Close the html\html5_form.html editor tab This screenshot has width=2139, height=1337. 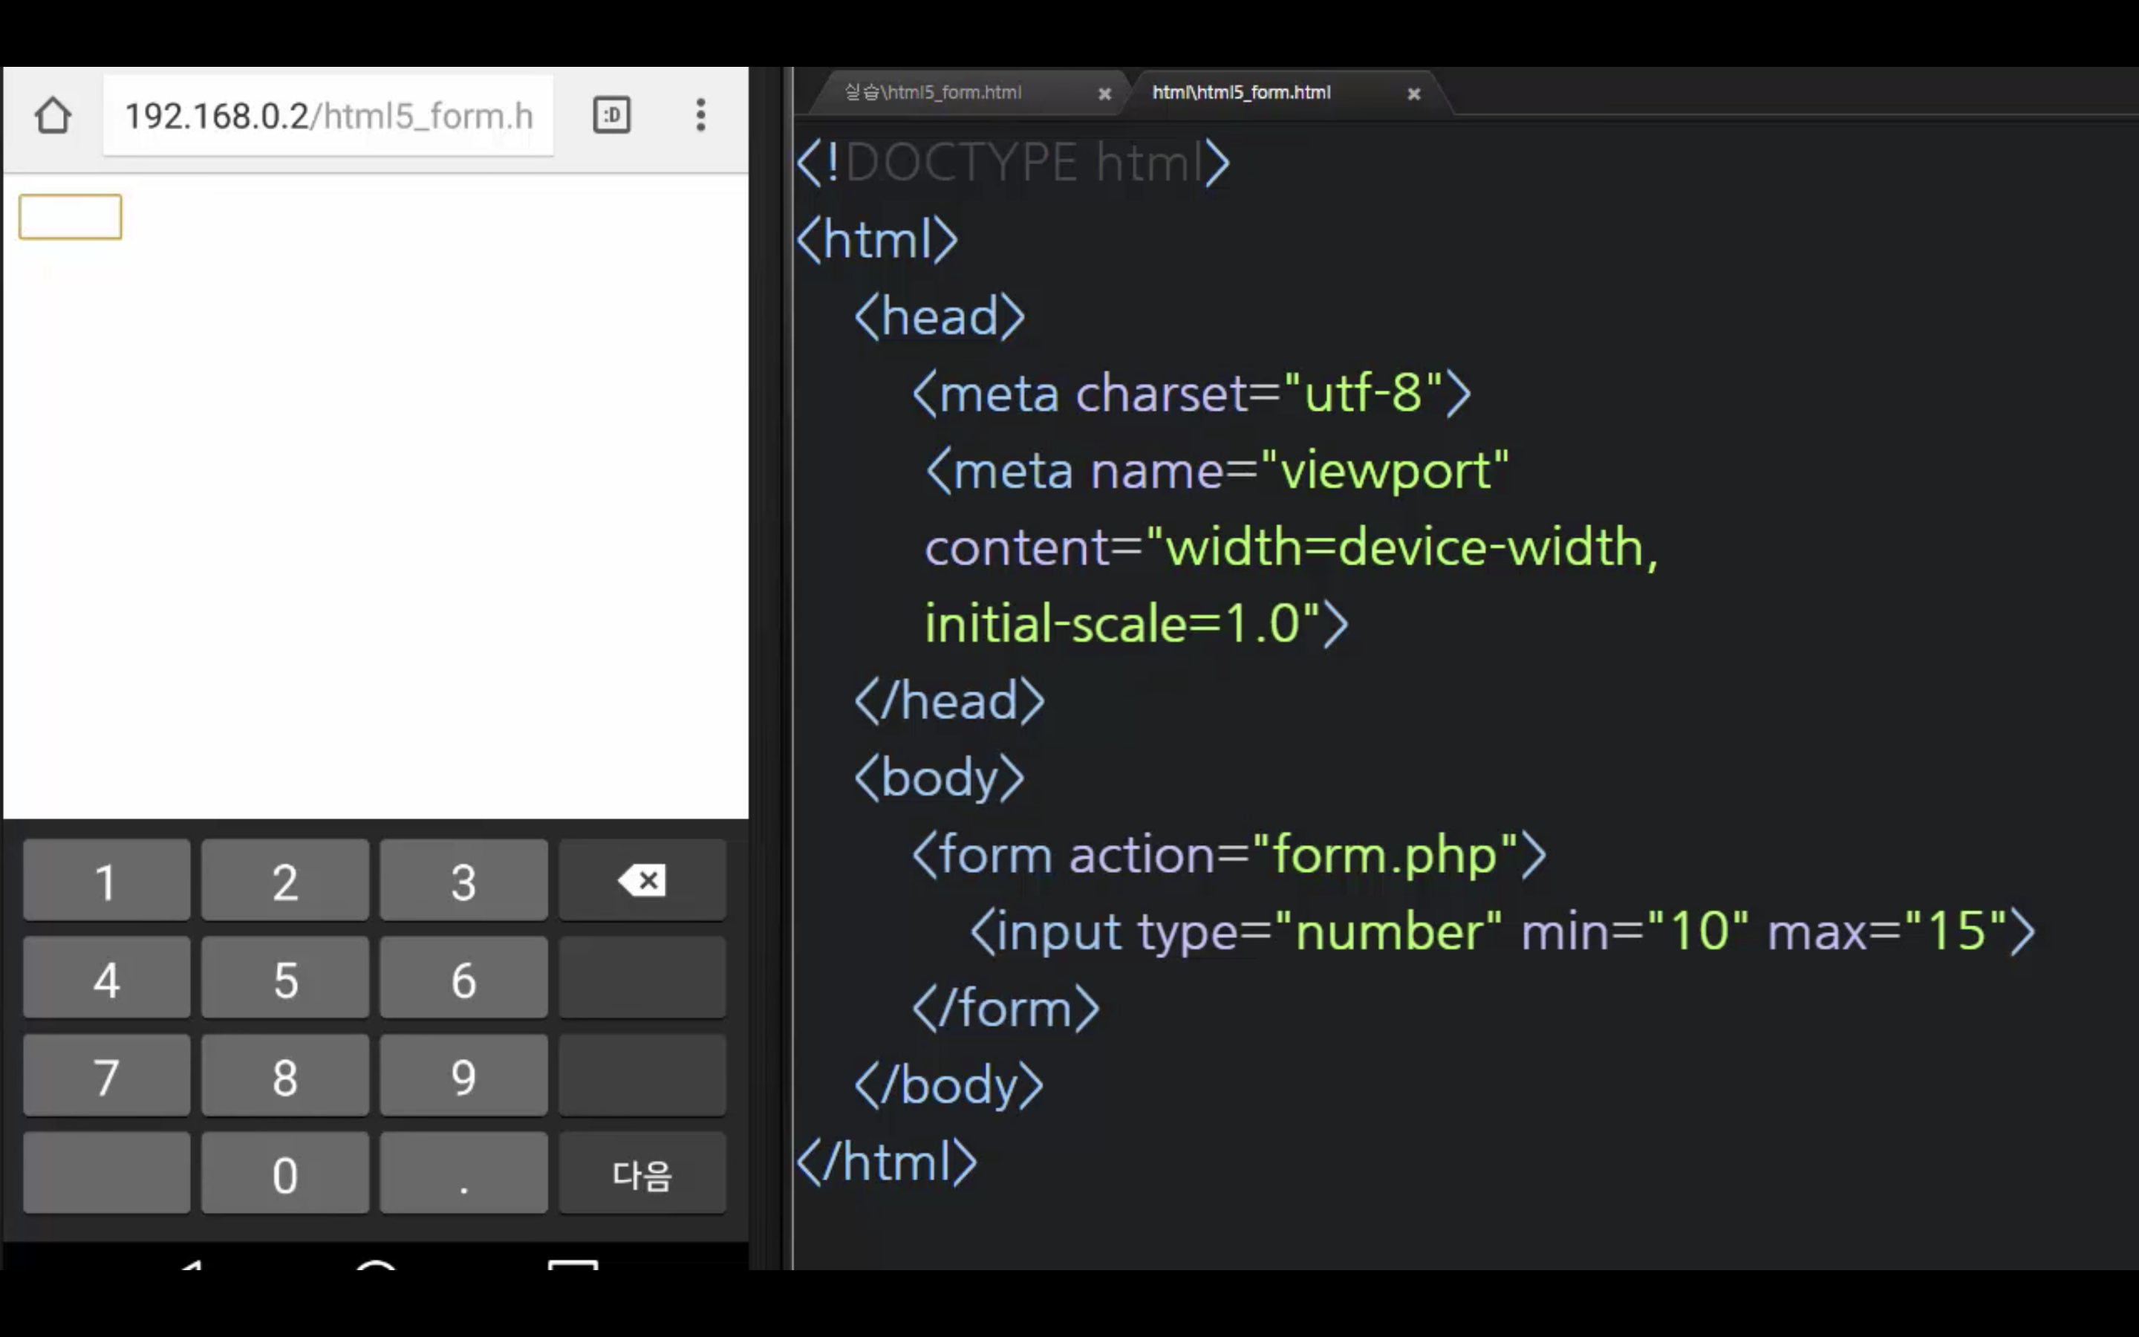1413,94
